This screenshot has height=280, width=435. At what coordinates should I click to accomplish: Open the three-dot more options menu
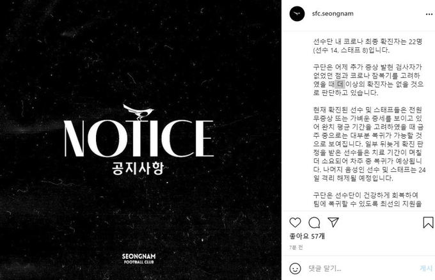pos(429,15)
